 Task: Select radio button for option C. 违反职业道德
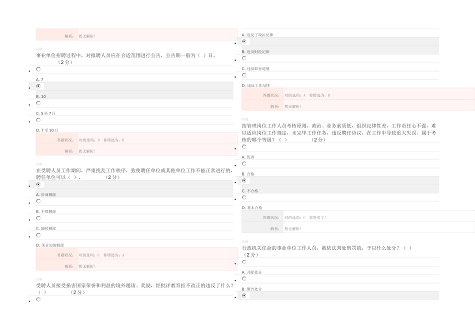coord(244,58)
